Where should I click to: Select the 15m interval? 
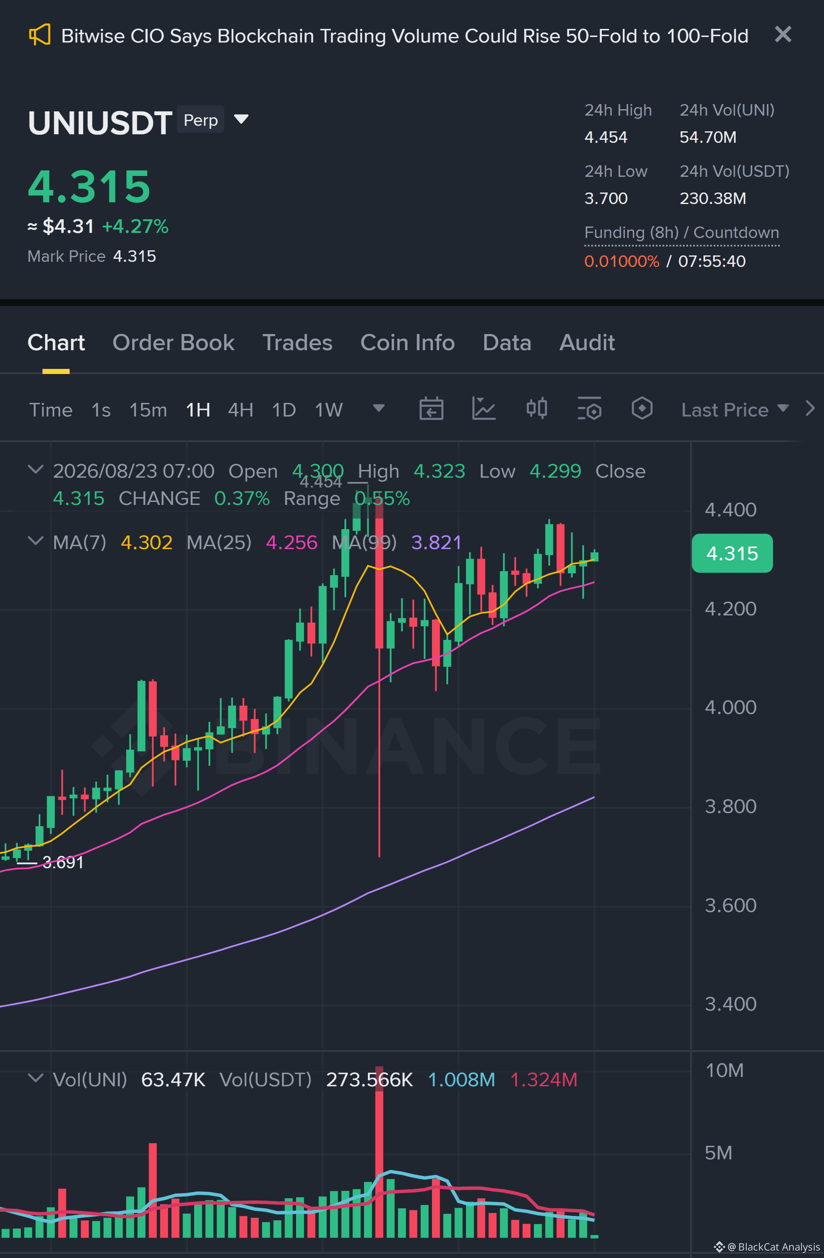(x=148, y=410)
